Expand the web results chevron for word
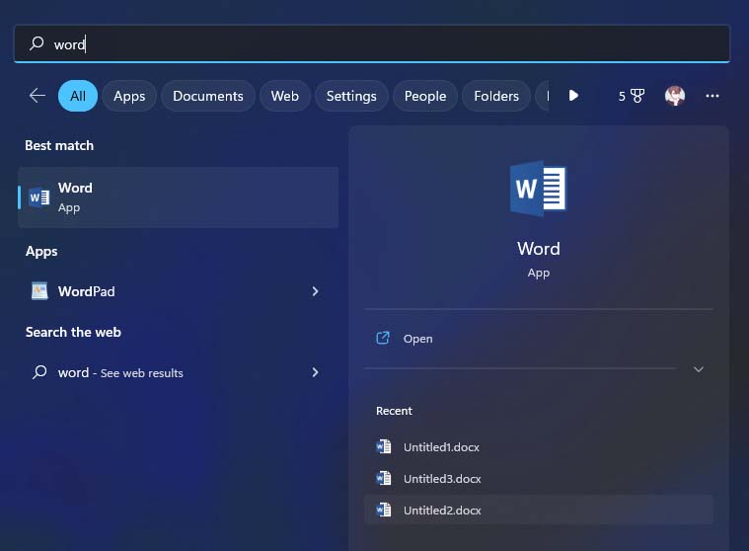The width and height of the screenshot is (749, 551). [315, 372]
